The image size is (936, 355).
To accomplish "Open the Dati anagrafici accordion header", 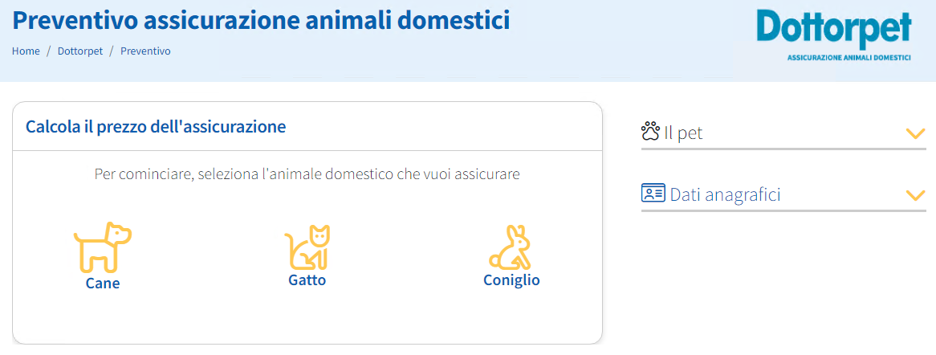I will pyautogui.click(x=783, y=195).
